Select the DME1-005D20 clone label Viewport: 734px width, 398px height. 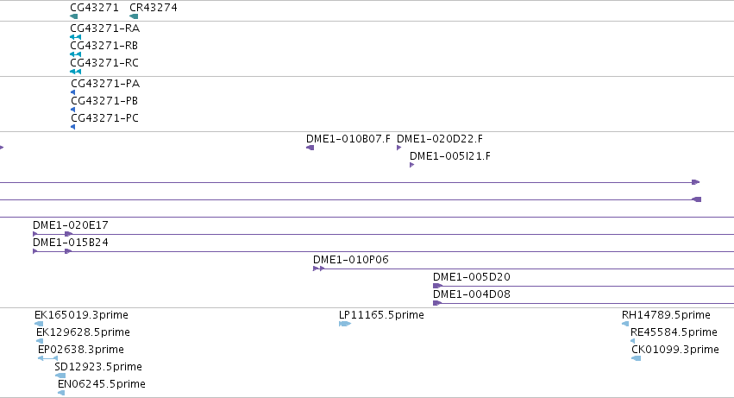pos(472,277)
